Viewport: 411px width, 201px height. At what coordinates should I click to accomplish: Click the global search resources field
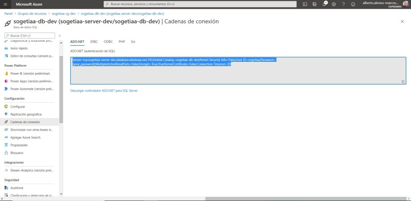click(200, 4)
